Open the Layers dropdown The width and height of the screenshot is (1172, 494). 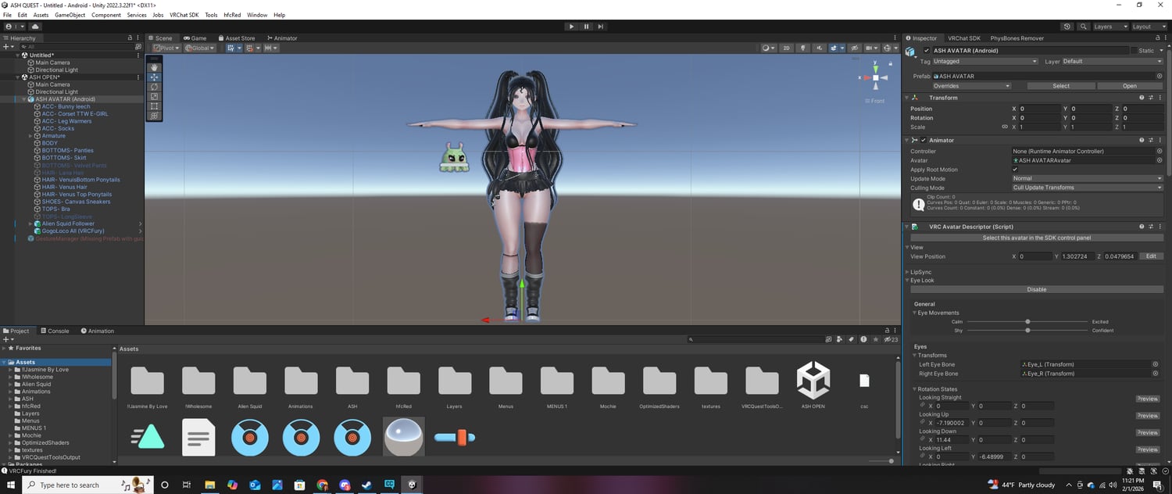pos(1110,27)
